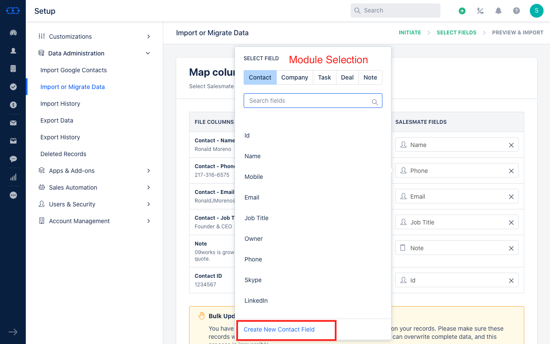Open Deals dollar icon in left rail

[x=13, y=105]
